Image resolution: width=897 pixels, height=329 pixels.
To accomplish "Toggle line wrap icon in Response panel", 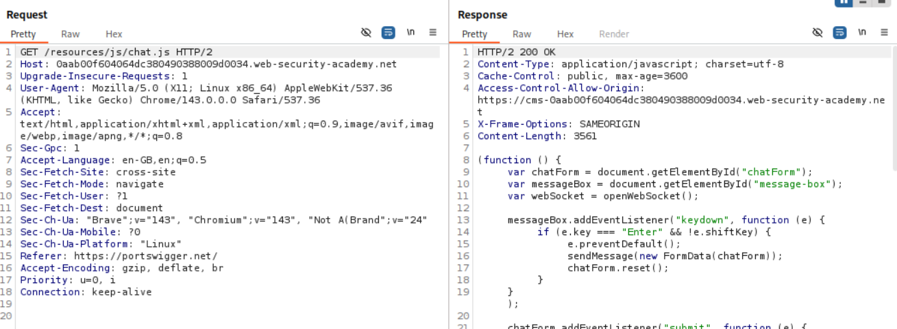I will [839, 33].
